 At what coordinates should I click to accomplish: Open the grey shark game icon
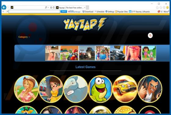[76, 89]
